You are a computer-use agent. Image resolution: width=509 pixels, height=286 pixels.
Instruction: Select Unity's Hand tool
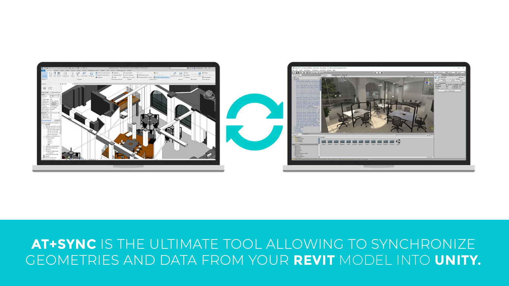(294, 72)
